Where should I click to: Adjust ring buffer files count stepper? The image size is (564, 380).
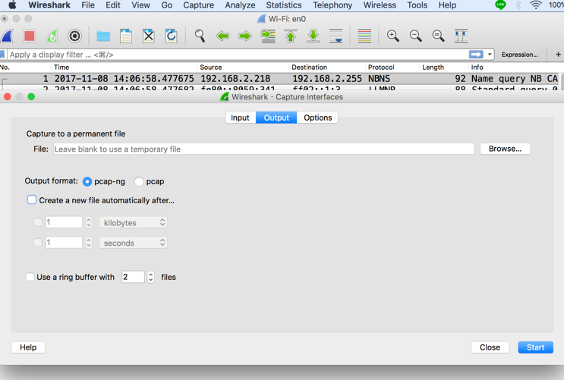[x=151, y=277]
